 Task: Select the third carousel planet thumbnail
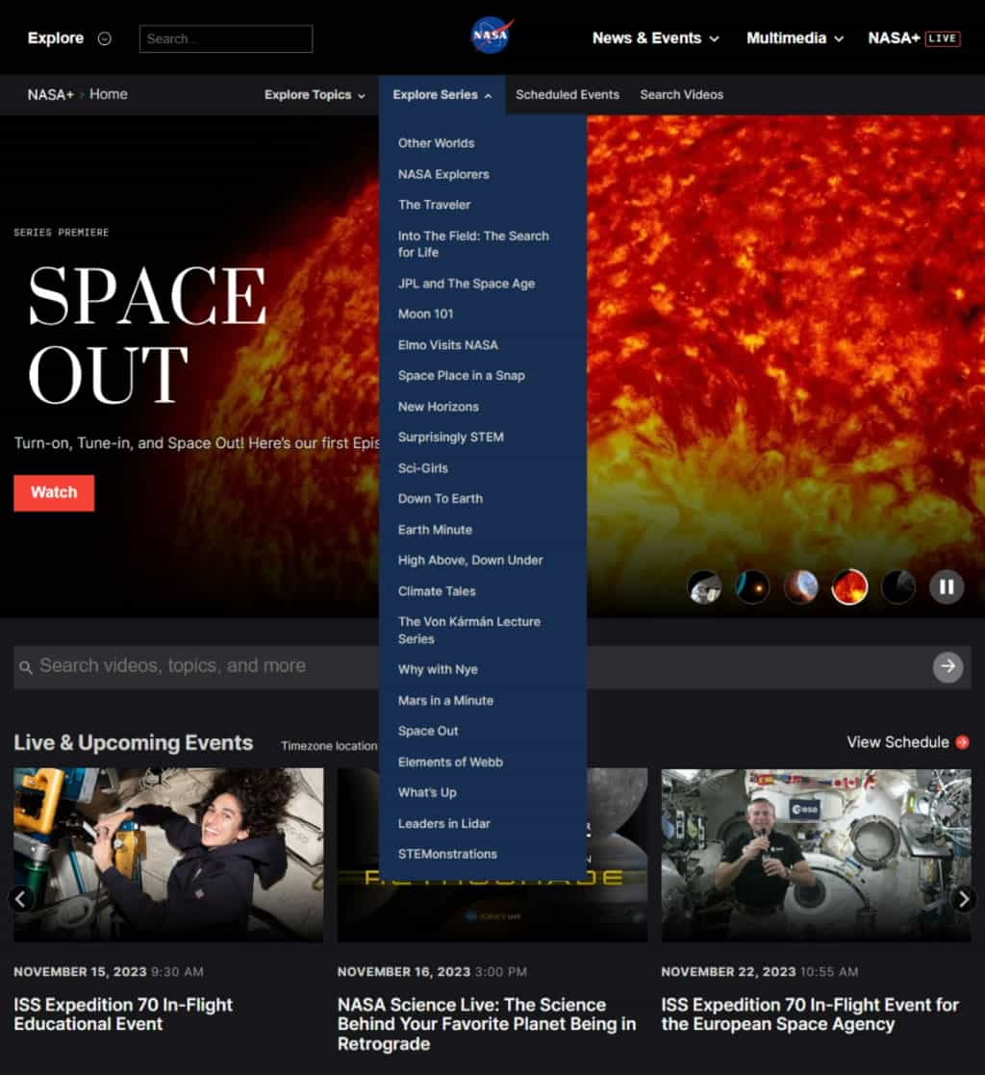tap(801, 587)
